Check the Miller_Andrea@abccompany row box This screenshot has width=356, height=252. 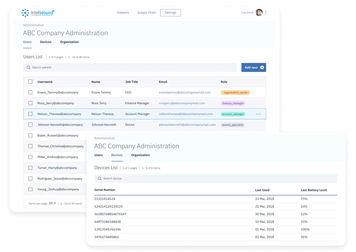[x=30, y=157]
